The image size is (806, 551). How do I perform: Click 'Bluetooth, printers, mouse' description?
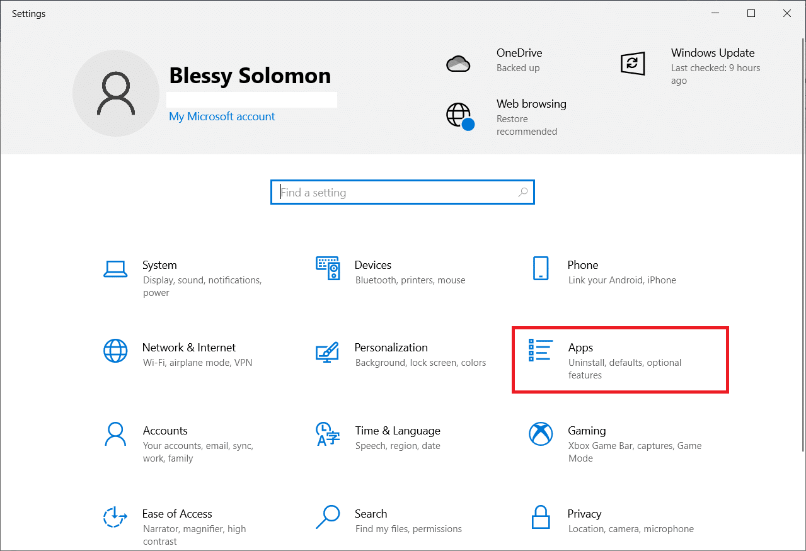point(410,280)
